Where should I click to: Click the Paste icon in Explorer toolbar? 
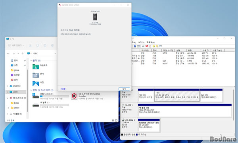click(45, 45)
